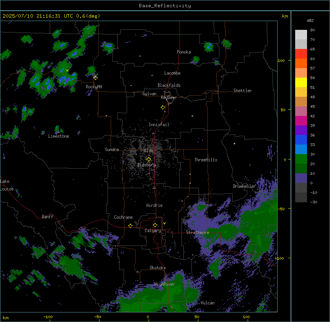This screenshot has height=322, width=330.
Task: Click the Cochrane label
Action: [123, 217]
